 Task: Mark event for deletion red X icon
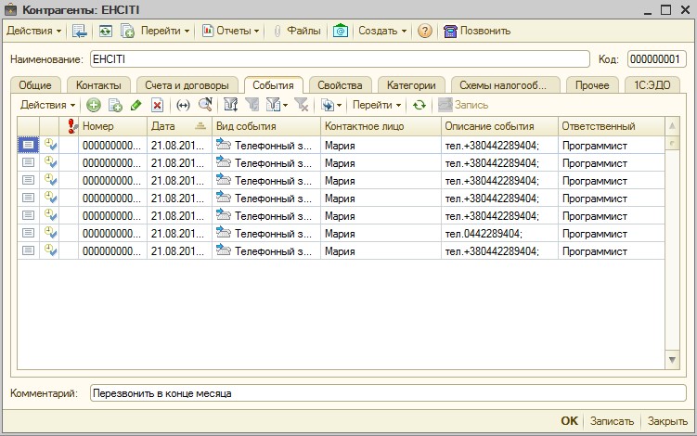coord(157,105)
